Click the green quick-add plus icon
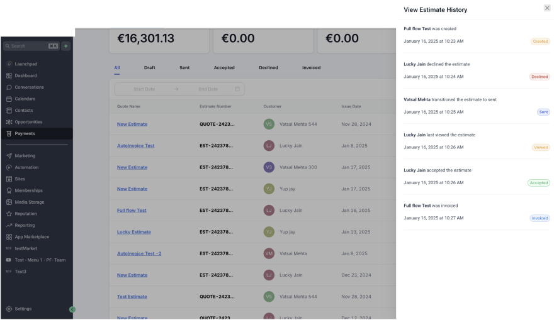 (66, 46)
